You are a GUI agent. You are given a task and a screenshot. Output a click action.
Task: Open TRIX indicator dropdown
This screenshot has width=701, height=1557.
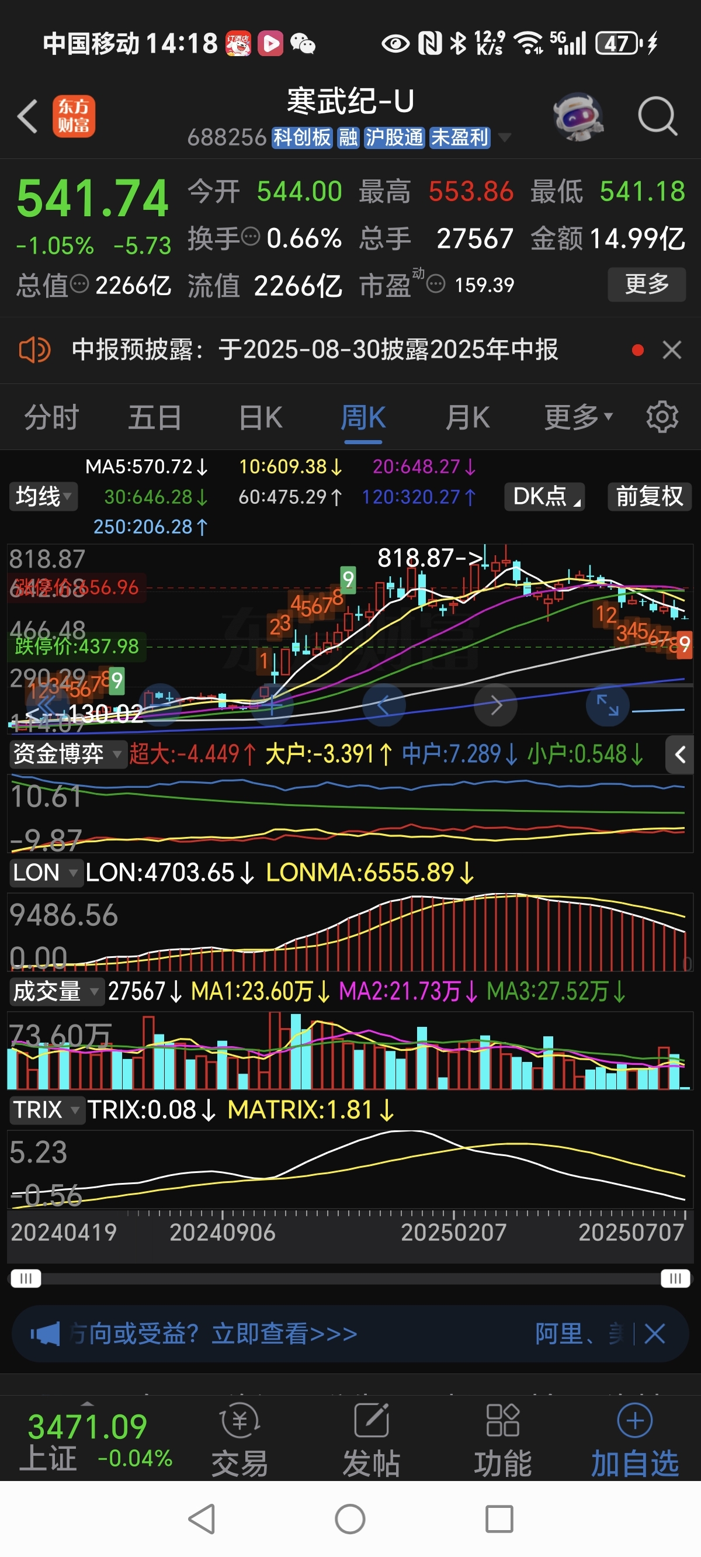coord(47,1110)
